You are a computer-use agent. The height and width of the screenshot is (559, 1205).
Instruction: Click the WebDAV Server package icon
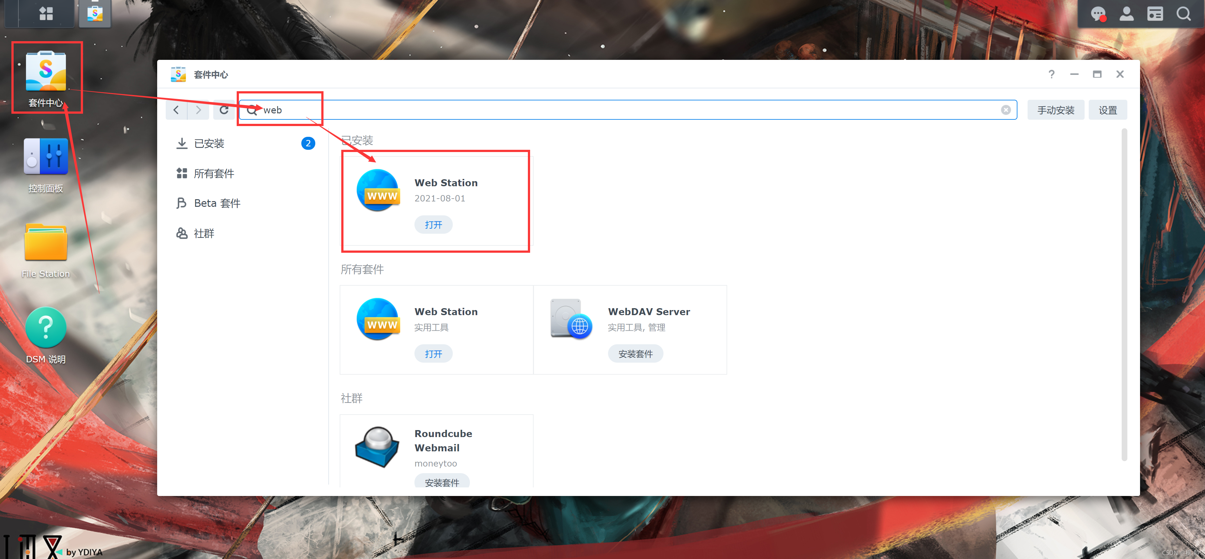tap(571, 319)
